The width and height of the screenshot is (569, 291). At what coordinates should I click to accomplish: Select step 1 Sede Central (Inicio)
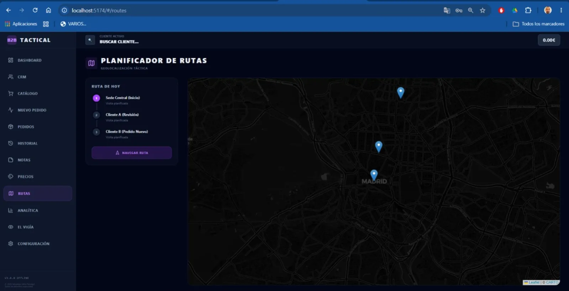click(96, 98)
